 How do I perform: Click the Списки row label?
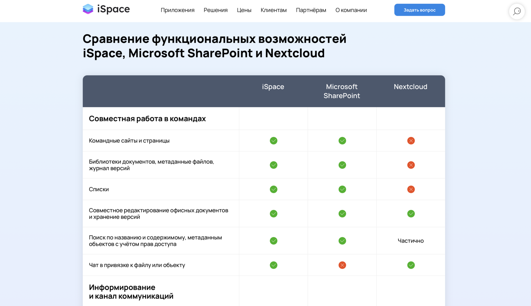coord(99,189)
